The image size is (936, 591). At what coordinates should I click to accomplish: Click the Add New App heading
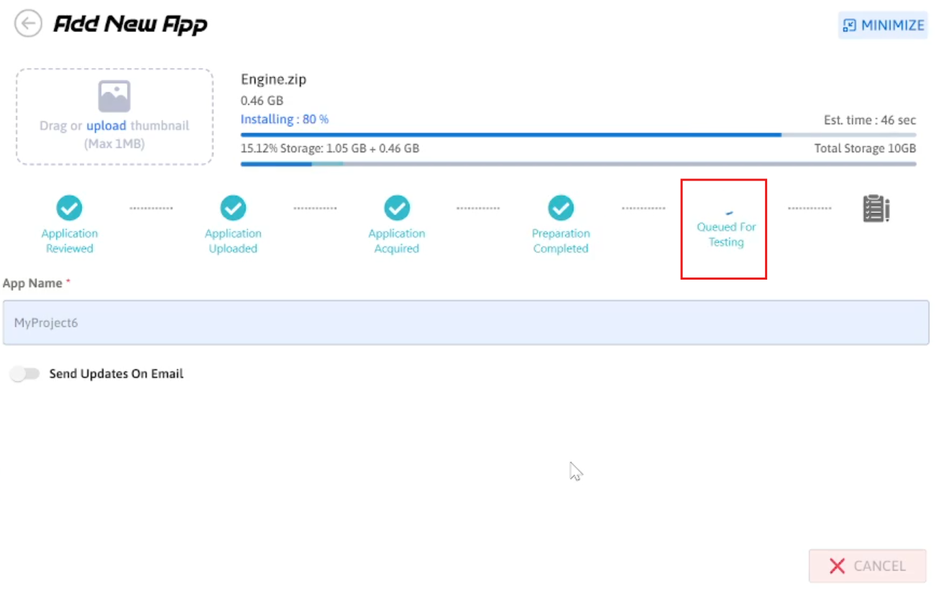(130, 24)
